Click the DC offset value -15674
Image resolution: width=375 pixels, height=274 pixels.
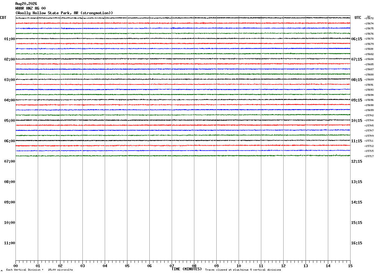click(x=369, y=24)
